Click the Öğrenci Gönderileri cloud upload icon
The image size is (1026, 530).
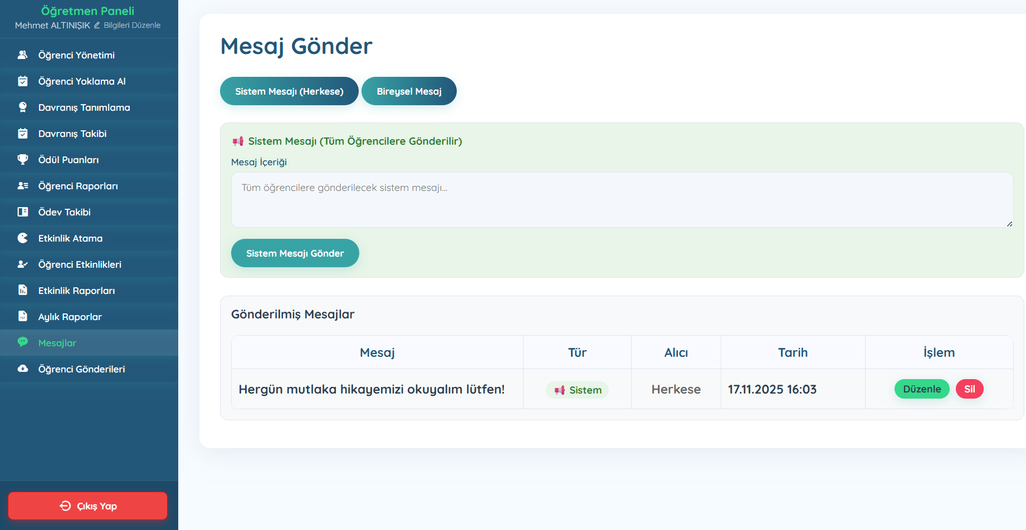[23, 369]
